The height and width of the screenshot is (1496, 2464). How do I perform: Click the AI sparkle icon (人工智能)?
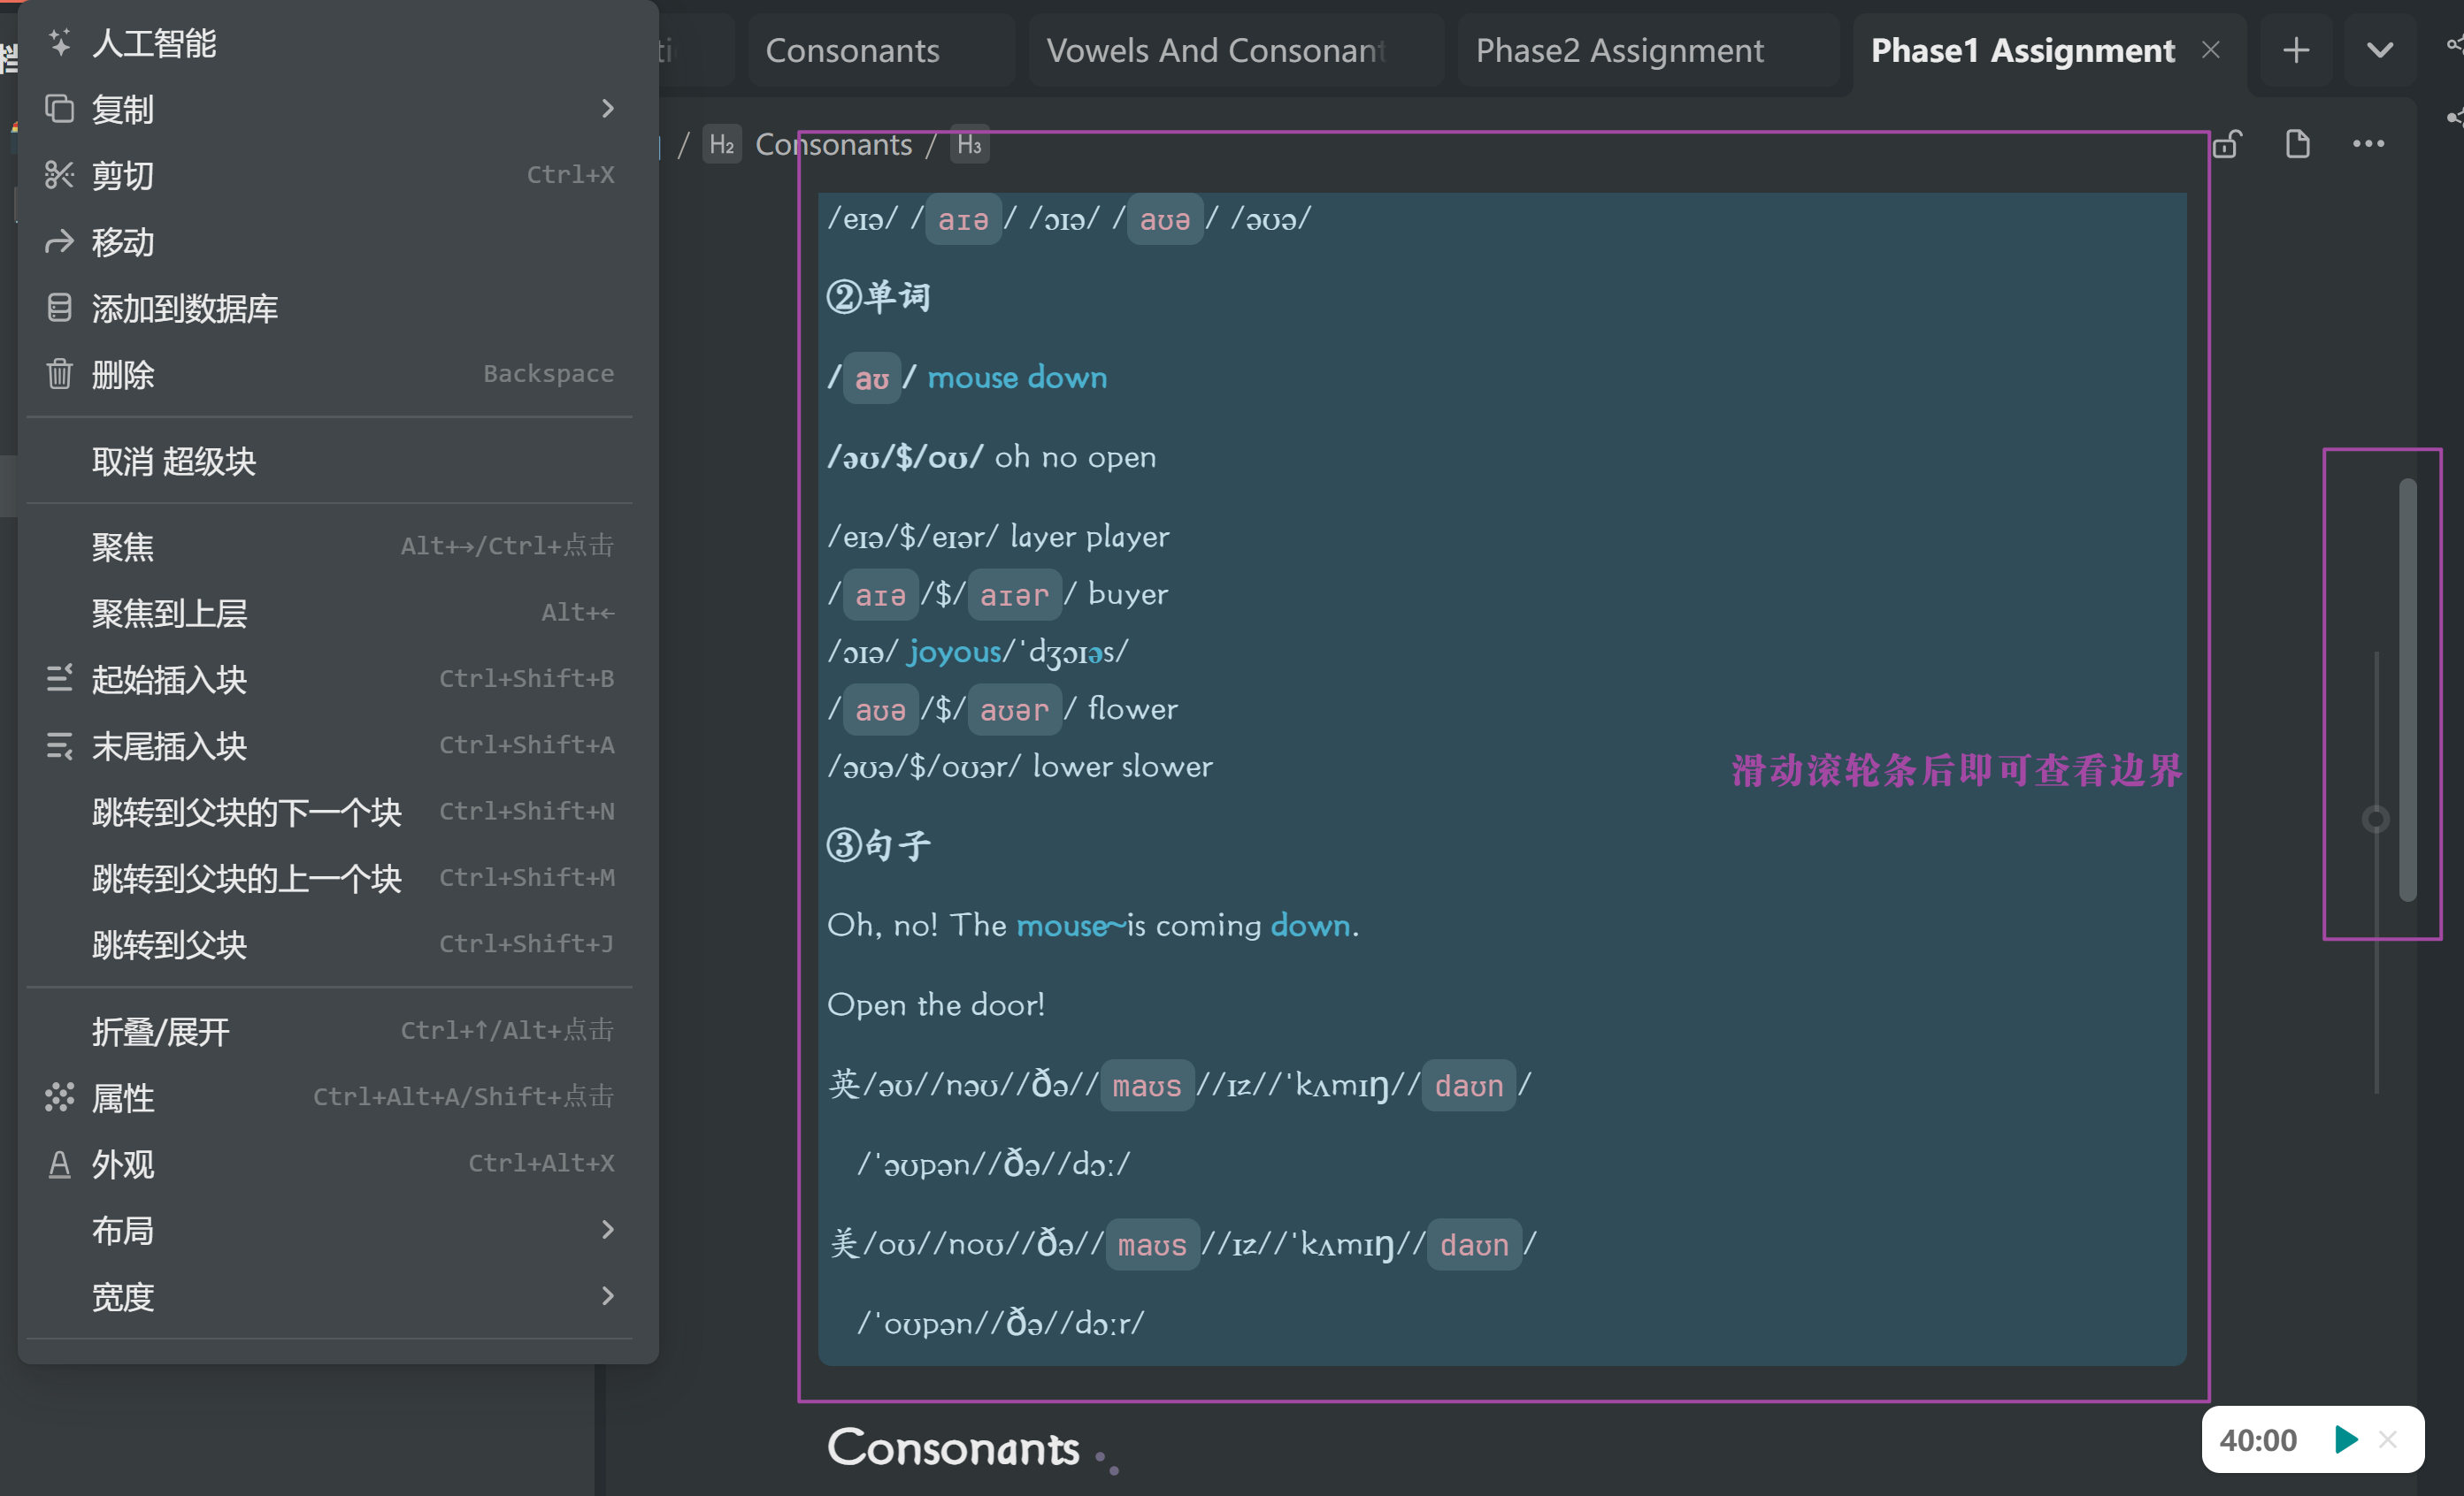click(x=60, y=43)
